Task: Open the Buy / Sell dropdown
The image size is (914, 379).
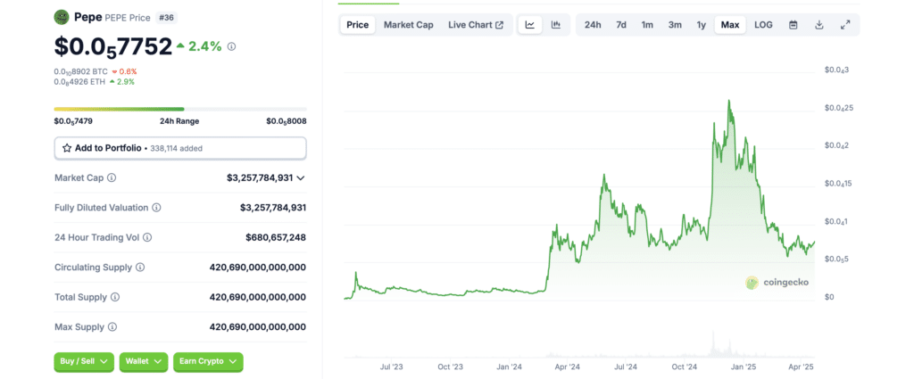Action: coord(85,361)
